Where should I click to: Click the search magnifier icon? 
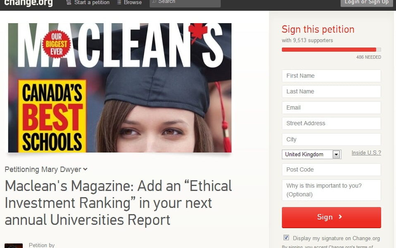(154, 2)
